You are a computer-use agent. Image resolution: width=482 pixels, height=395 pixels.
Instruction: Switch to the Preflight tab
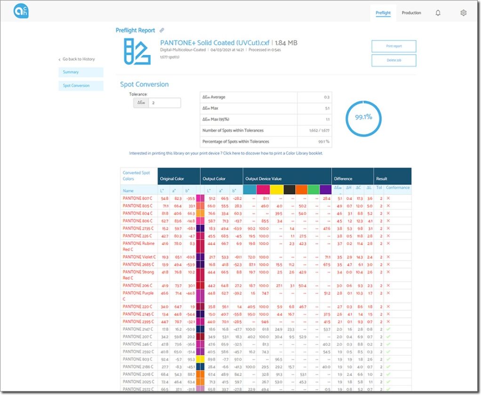coord(383,13)
